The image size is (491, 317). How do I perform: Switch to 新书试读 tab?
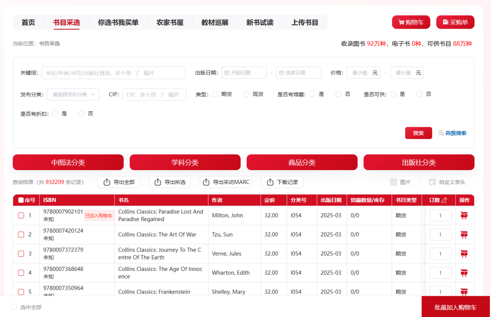click(260, 23)
